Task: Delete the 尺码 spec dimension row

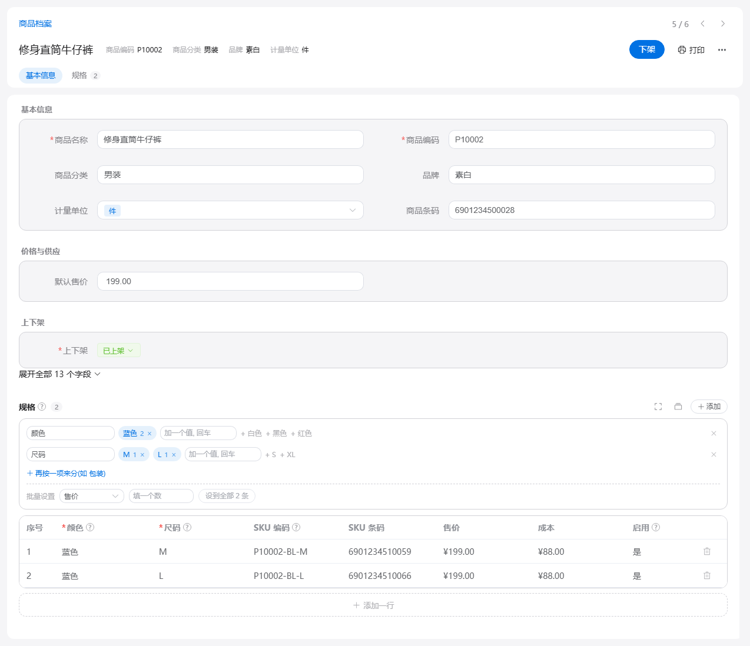Action: (x=714, y=454)
